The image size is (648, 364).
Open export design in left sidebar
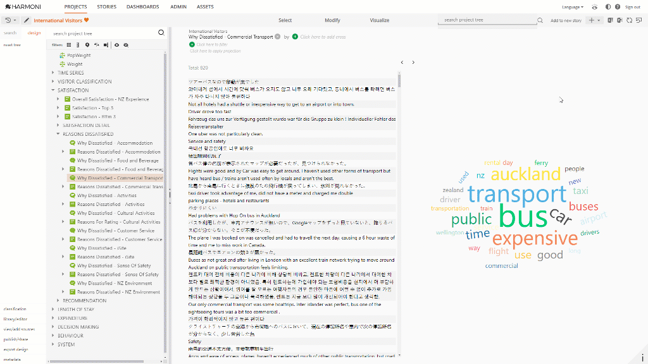(x=16, y=349)
